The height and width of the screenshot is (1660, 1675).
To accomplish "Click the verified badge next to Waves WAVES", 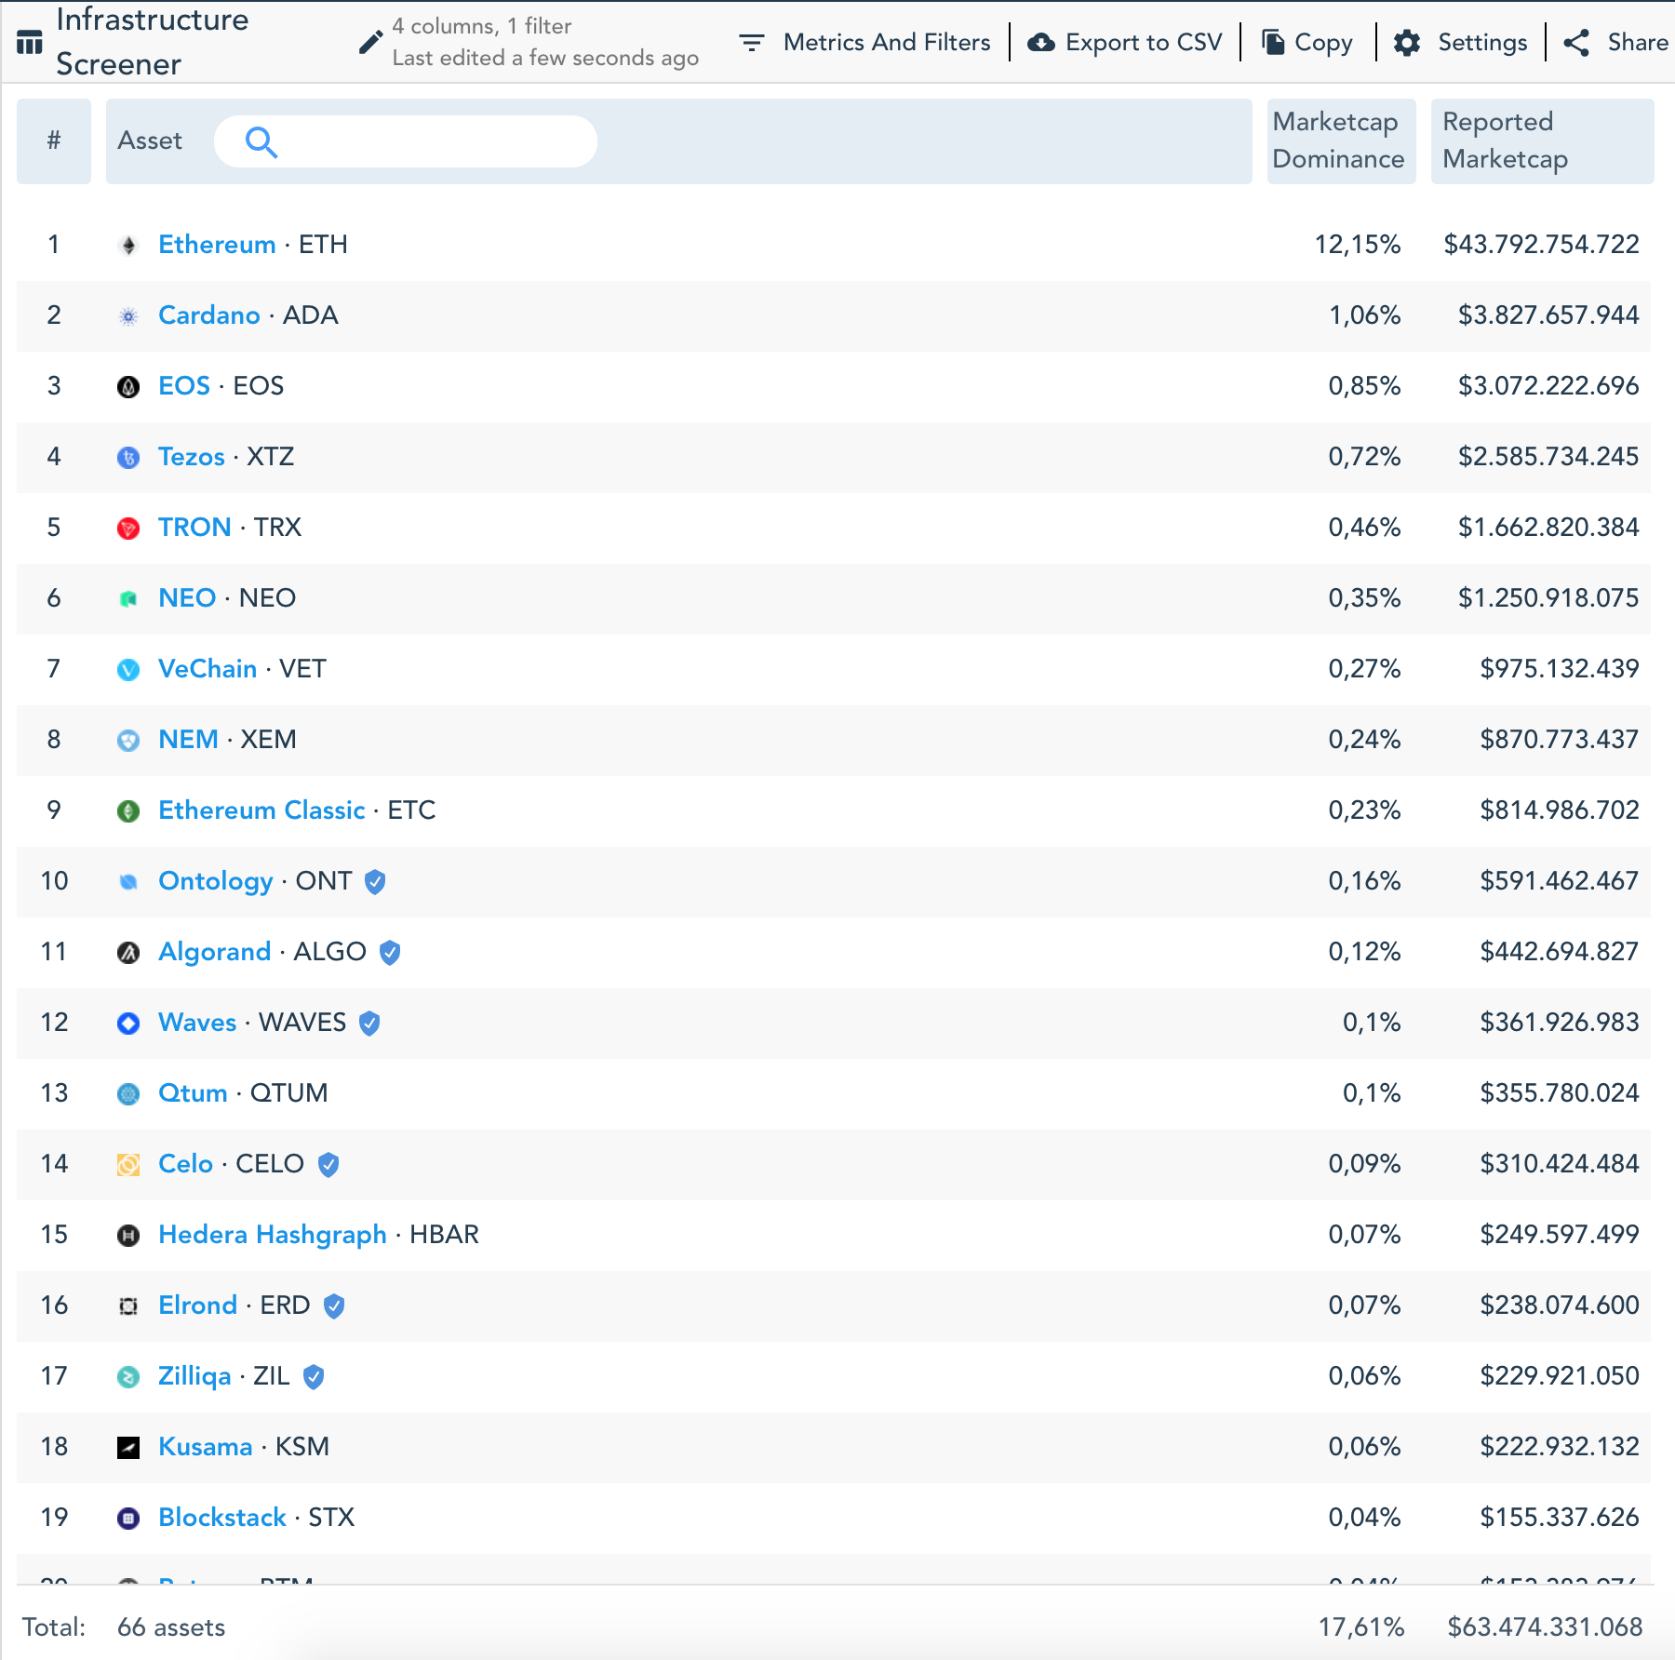I will pos(369,1023).
